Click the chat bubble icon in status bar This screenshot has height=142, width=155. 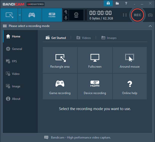[x=46, y=137]
